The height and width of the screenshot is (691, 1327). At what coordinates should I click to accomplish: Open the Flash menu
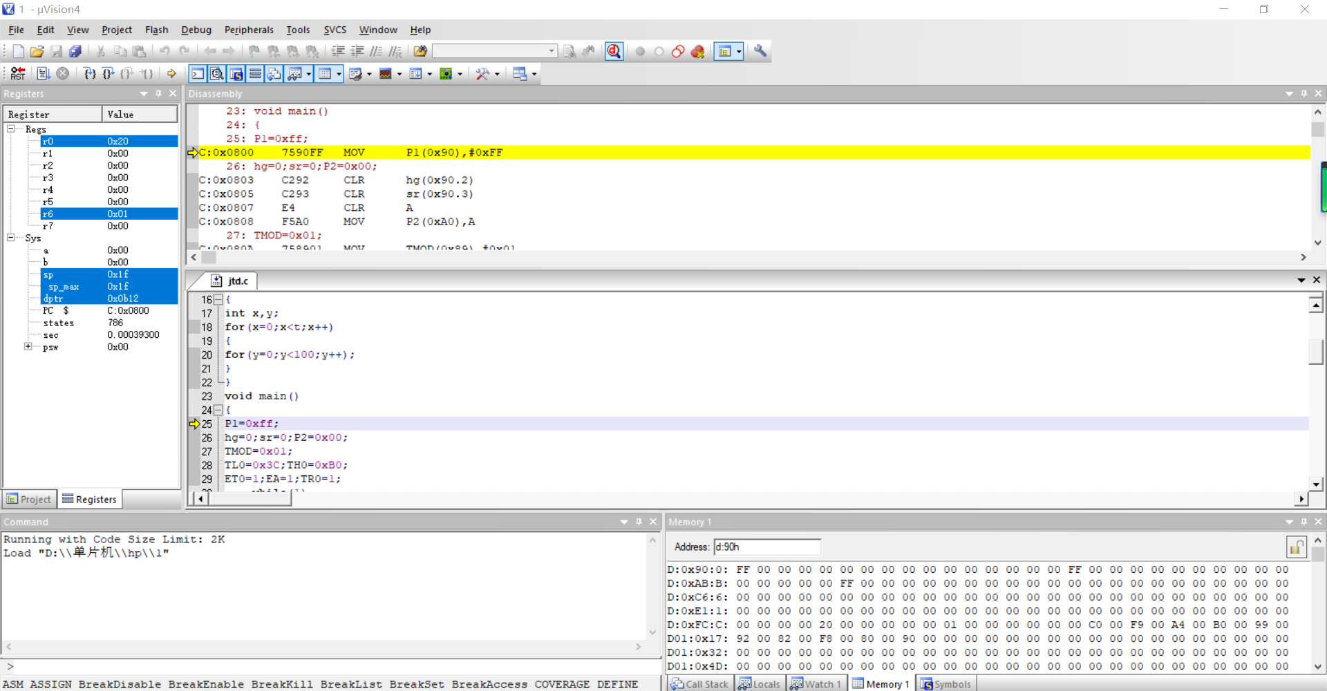click(156, 30)
